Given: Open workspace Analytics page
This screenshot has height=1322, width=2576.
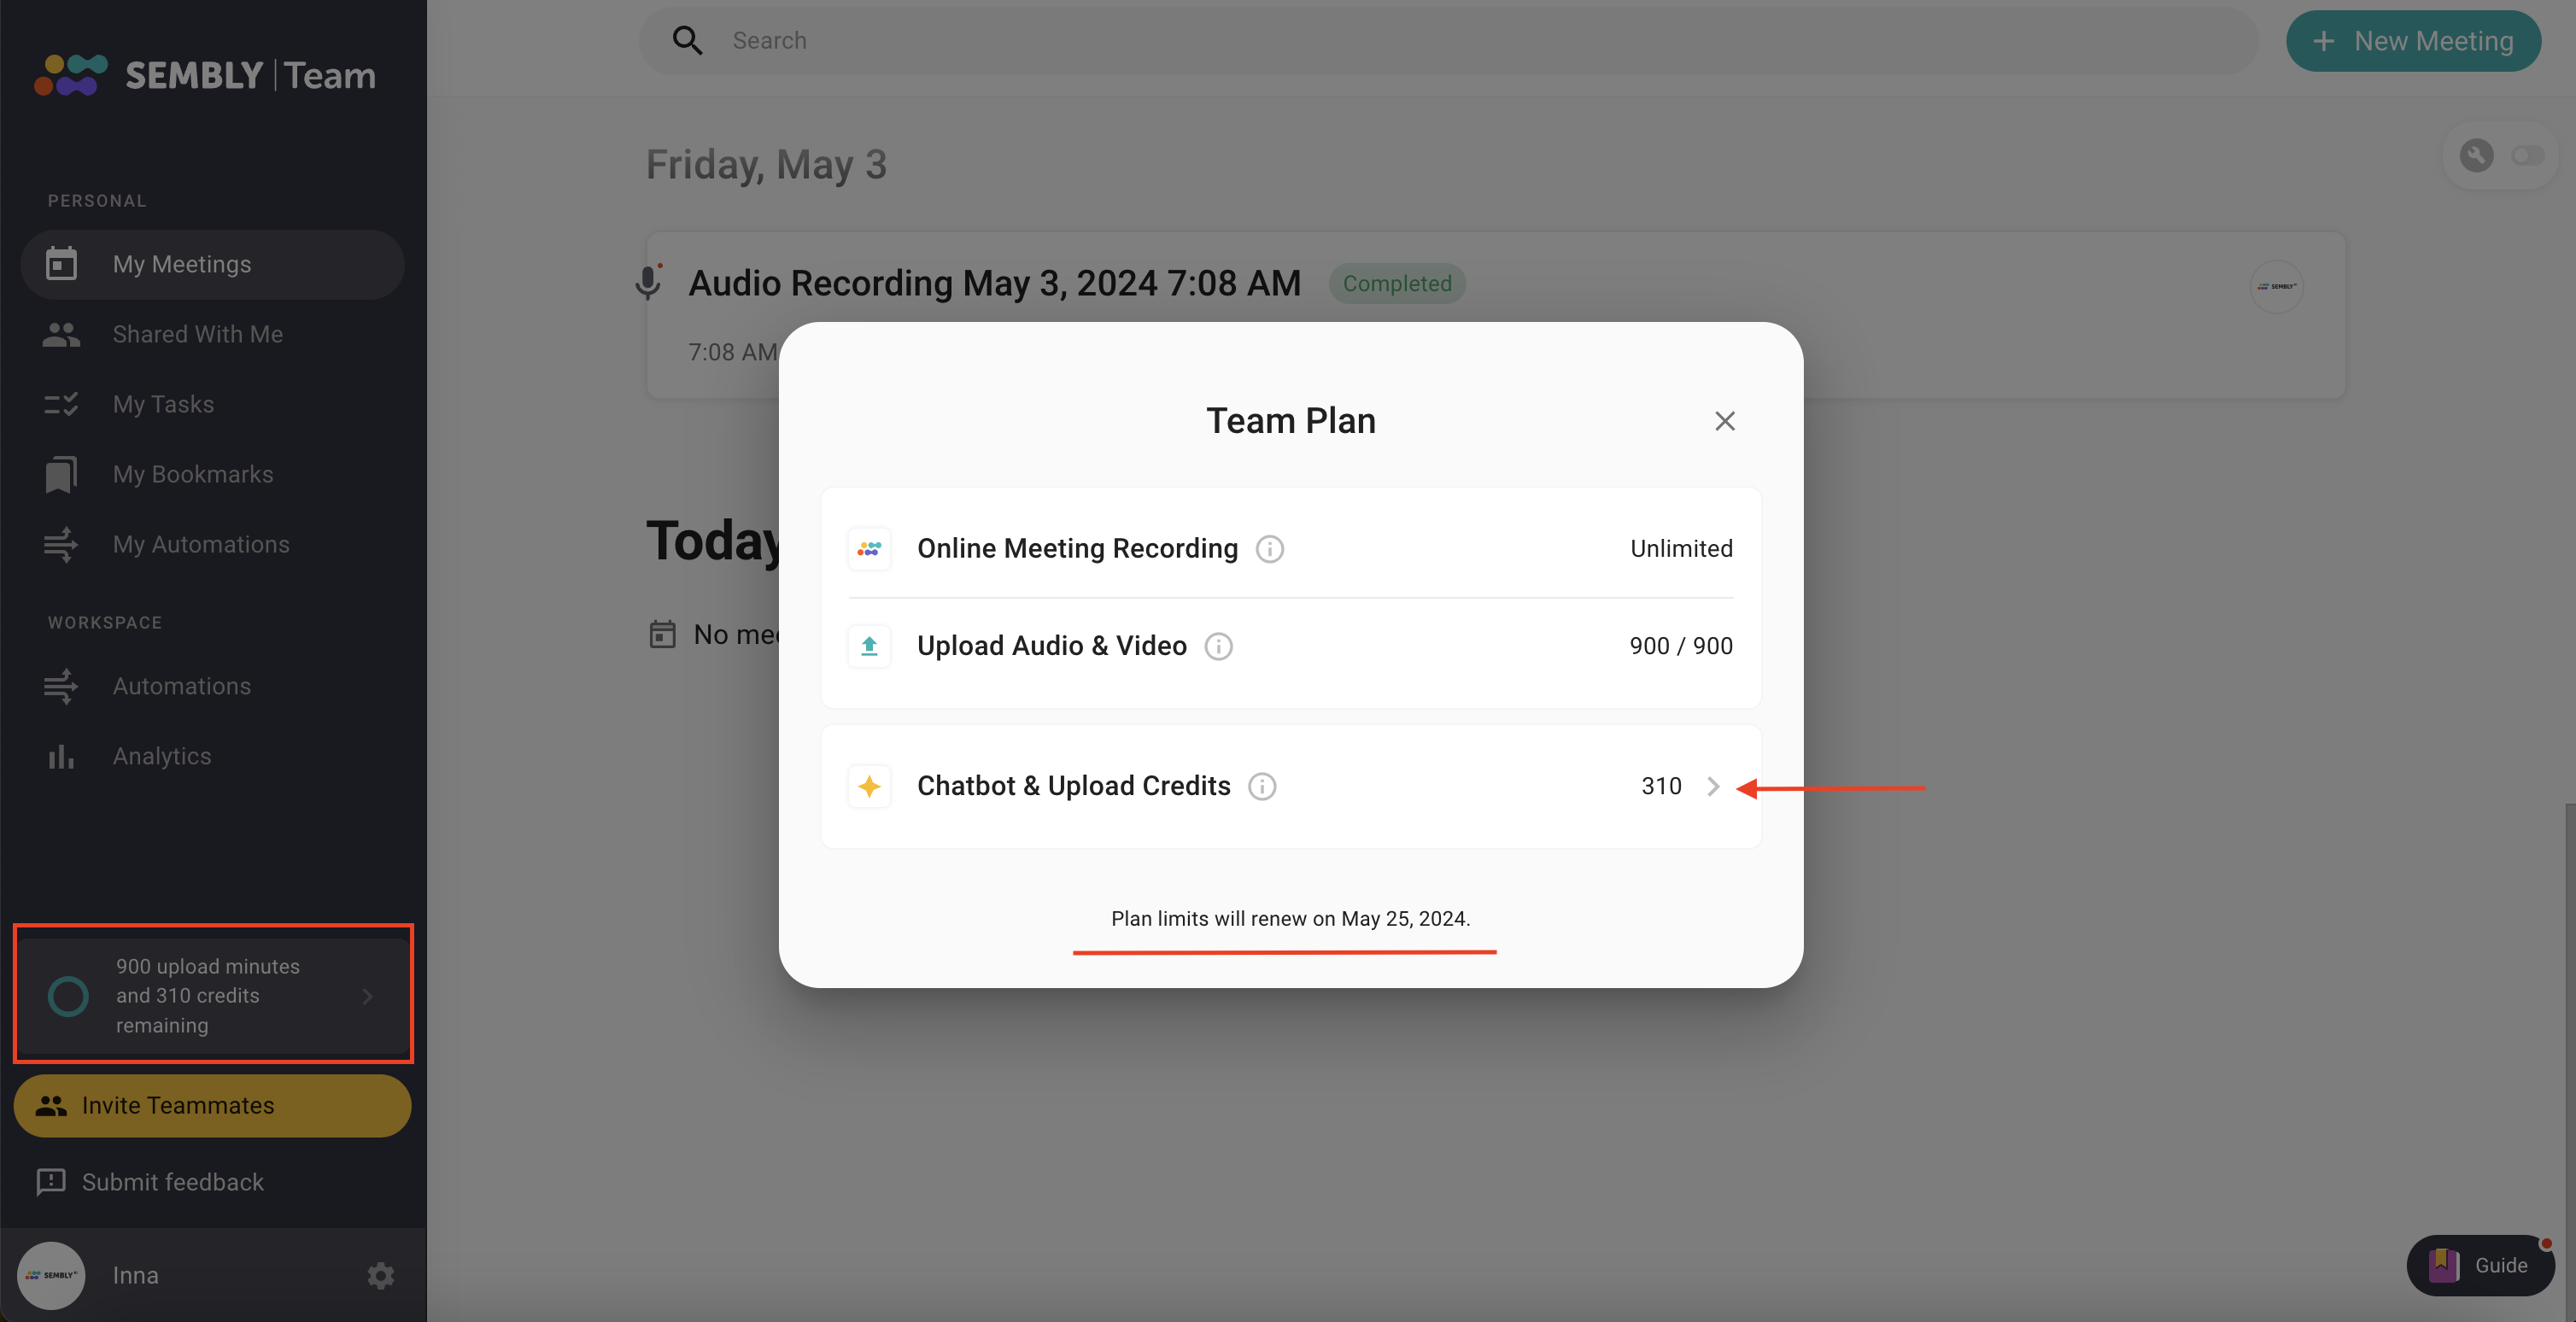Looking at the screenshot, I should coord(161,756).
